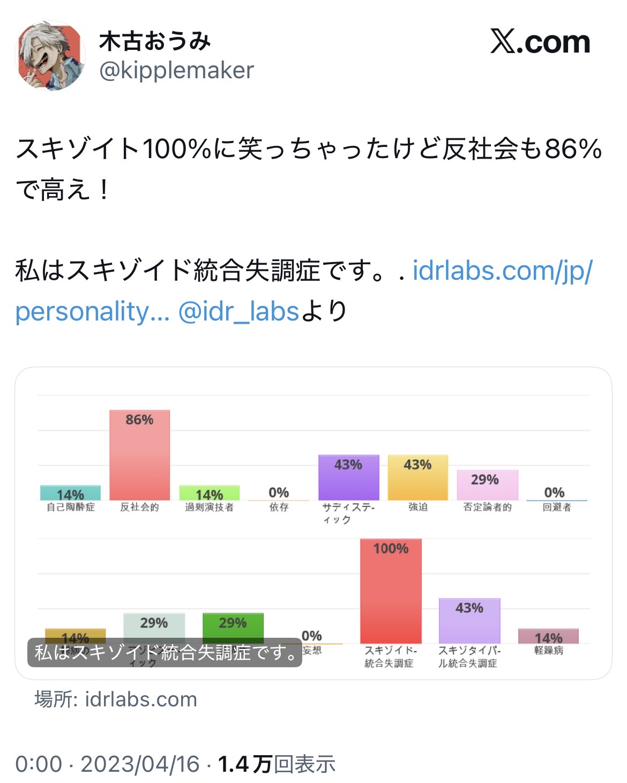
Task: Click the mauve 14% 軽躁病 bar
Action: pyautogui.click(x=548, y=636)
